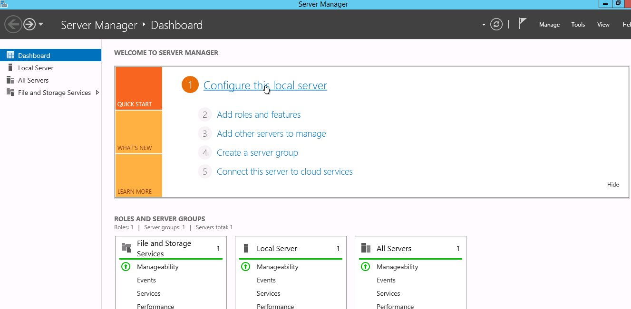The height and width of the screenshot is (309, 631).
Task: Select the Learn More tile
Action: (x=139, y=176)
